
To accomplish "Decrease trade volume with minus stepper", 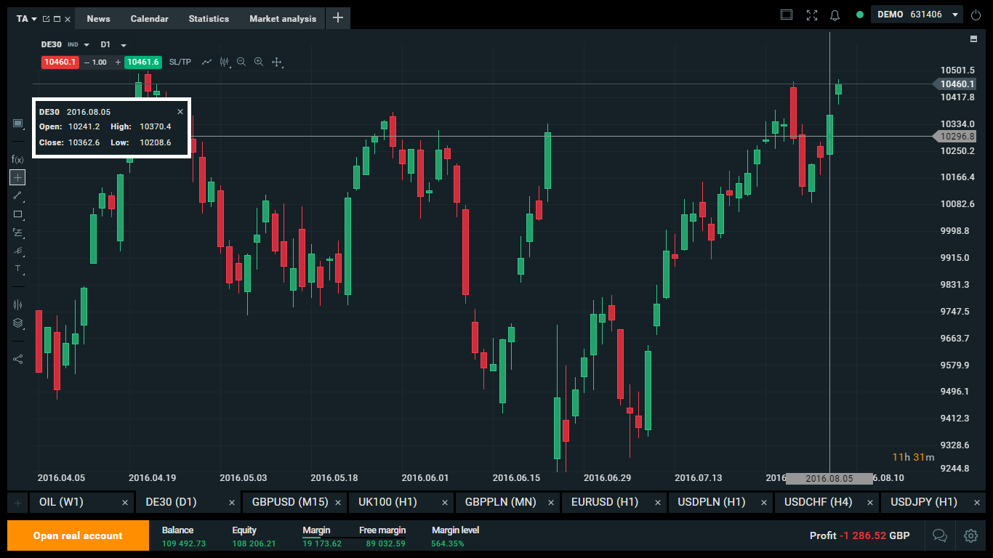I will pos(87,62).
